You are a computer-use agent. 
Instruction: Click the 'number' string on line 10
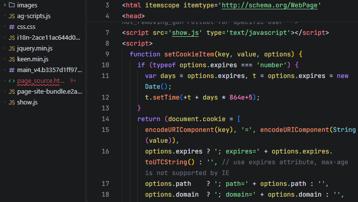click(271, 65)
